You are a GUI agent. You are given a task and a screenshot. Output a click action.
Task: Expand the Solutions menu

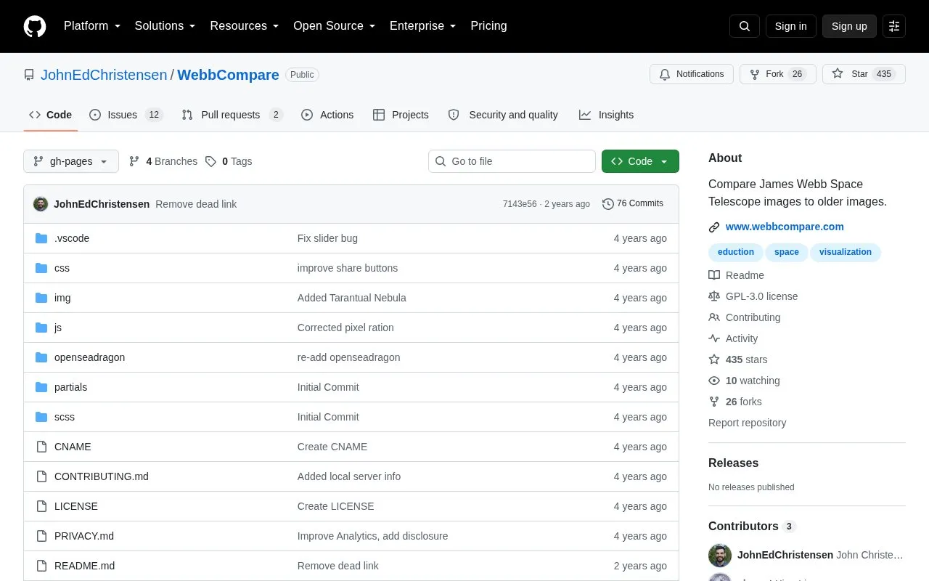[x=165, y=26]
